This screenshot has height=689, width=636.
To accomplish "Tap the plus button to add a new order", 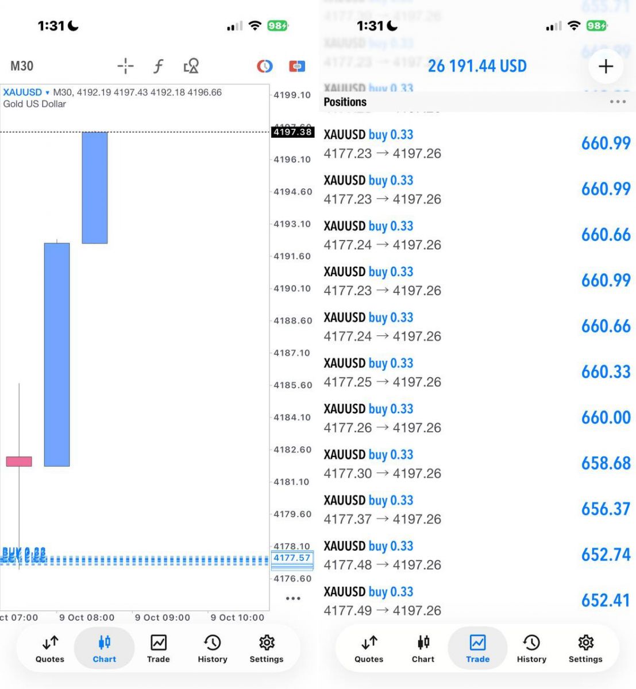I will [x=606, y=67].
